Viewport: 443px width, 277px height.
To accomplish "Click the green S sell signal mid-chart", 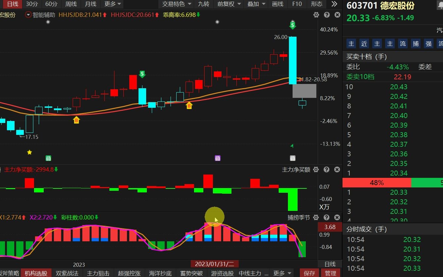I will tap(142, 74).
